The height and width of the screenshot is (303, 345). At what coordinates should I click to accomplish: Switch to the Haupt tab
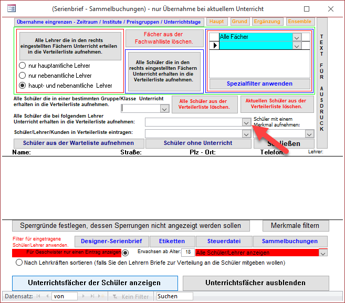[216, 22]
